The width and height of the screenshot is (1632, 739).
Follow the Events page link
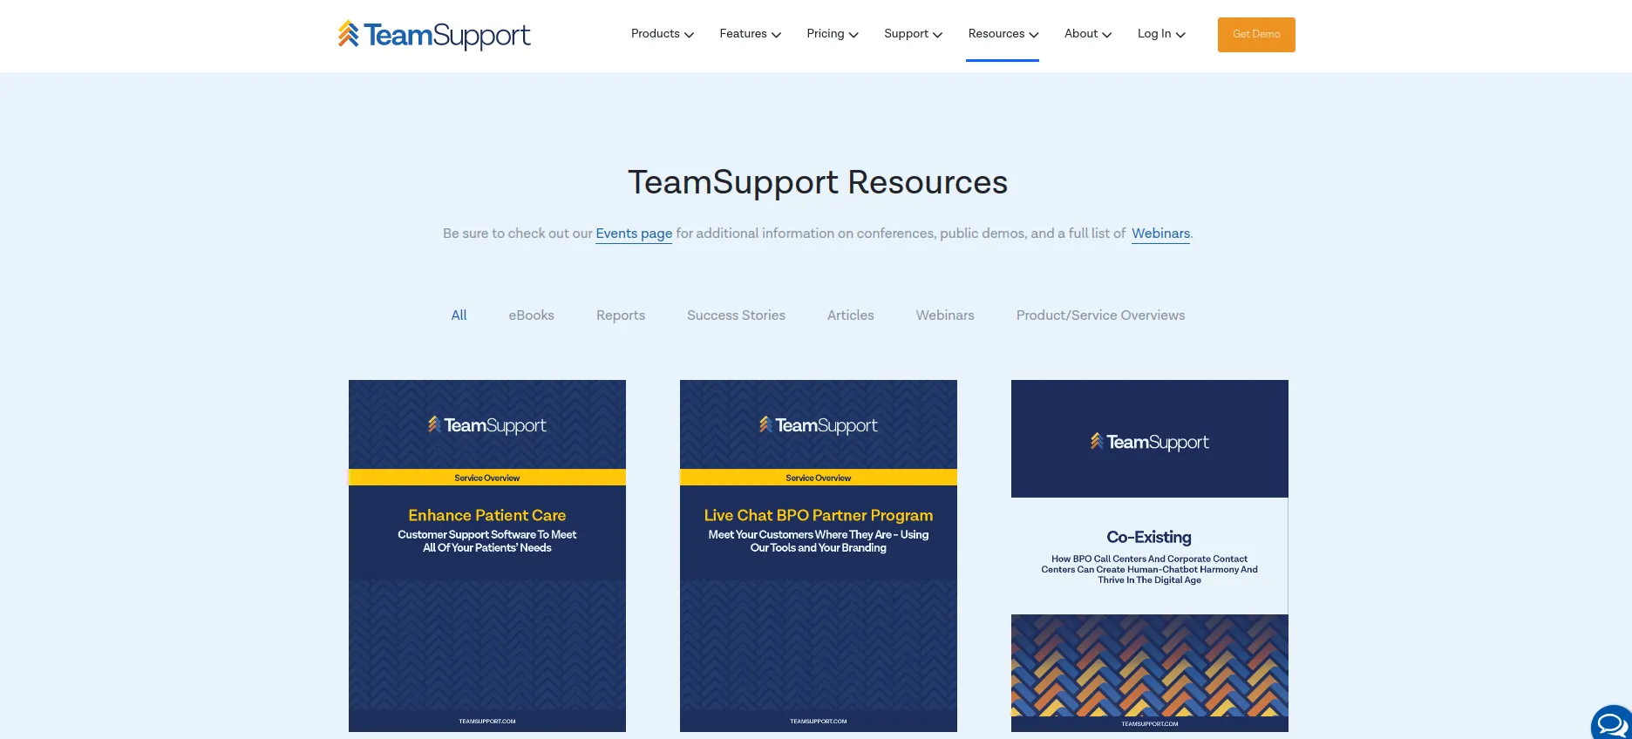click(634, 234)
